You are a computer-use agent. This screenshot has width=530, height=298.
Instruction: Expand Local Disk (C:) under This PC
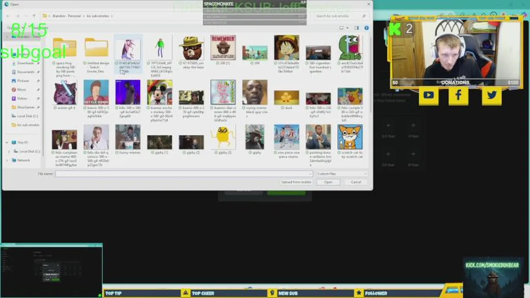tap(10, 151)
